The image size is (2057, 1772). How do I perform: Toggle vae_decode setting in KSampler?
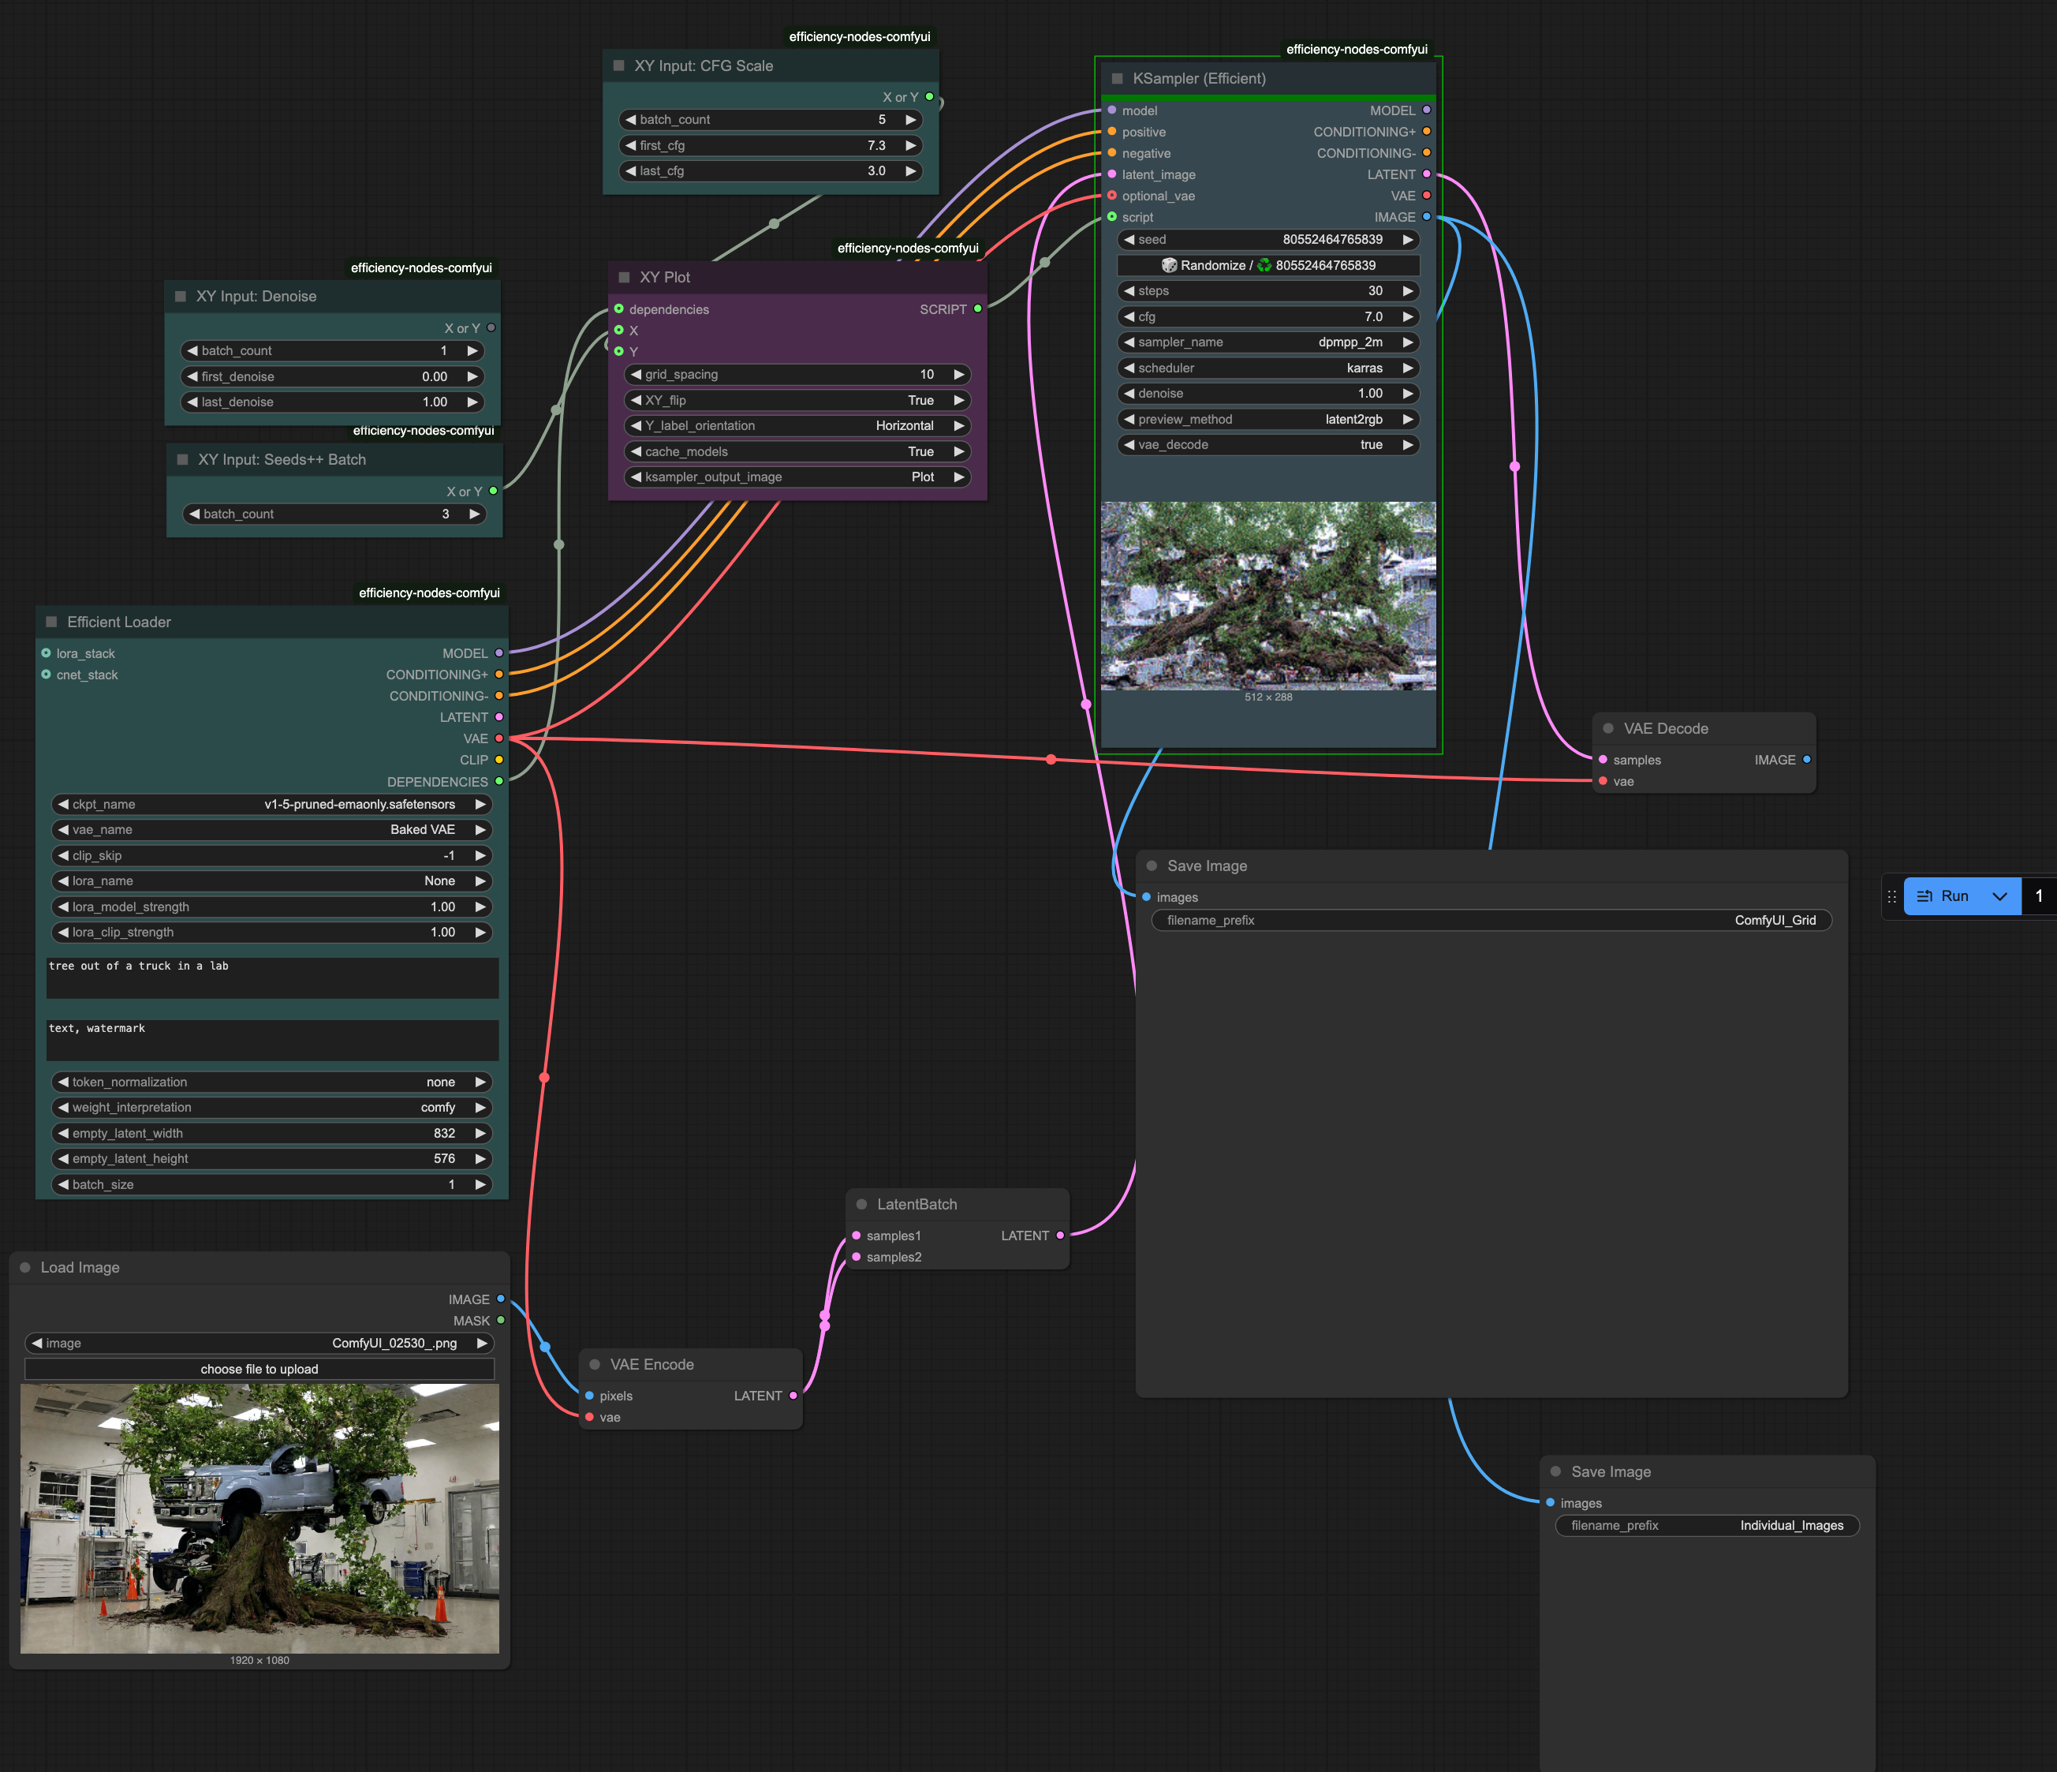[x=1267, y=445]
